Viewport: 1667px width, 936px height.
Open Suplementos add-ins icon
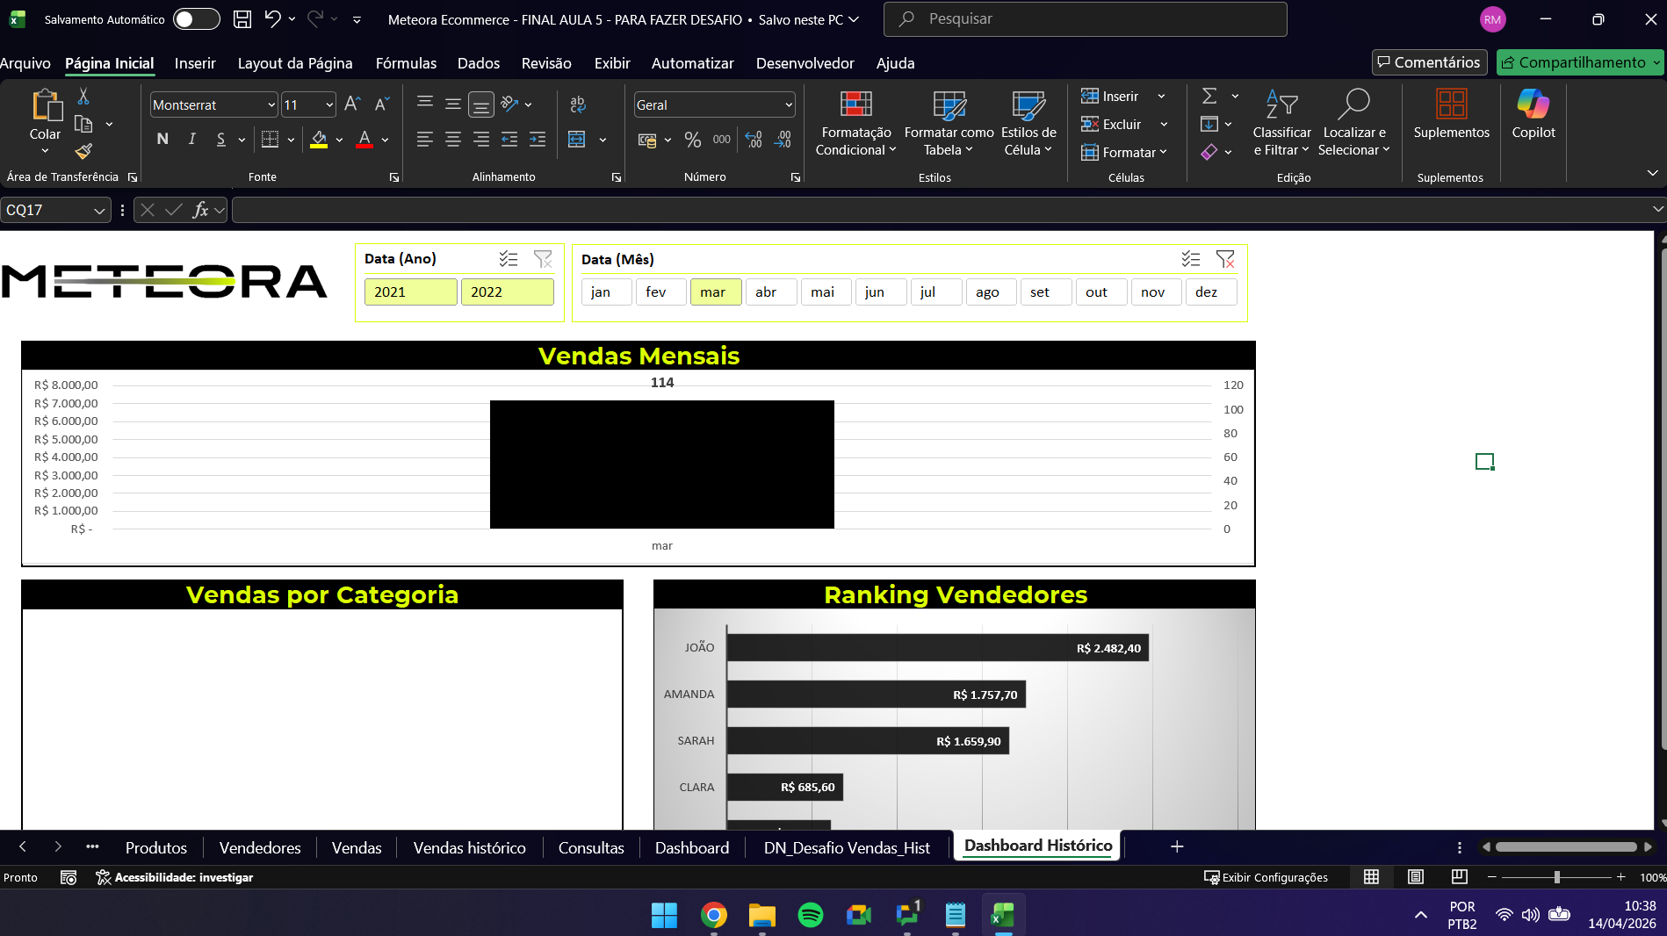click(1452, 114)
